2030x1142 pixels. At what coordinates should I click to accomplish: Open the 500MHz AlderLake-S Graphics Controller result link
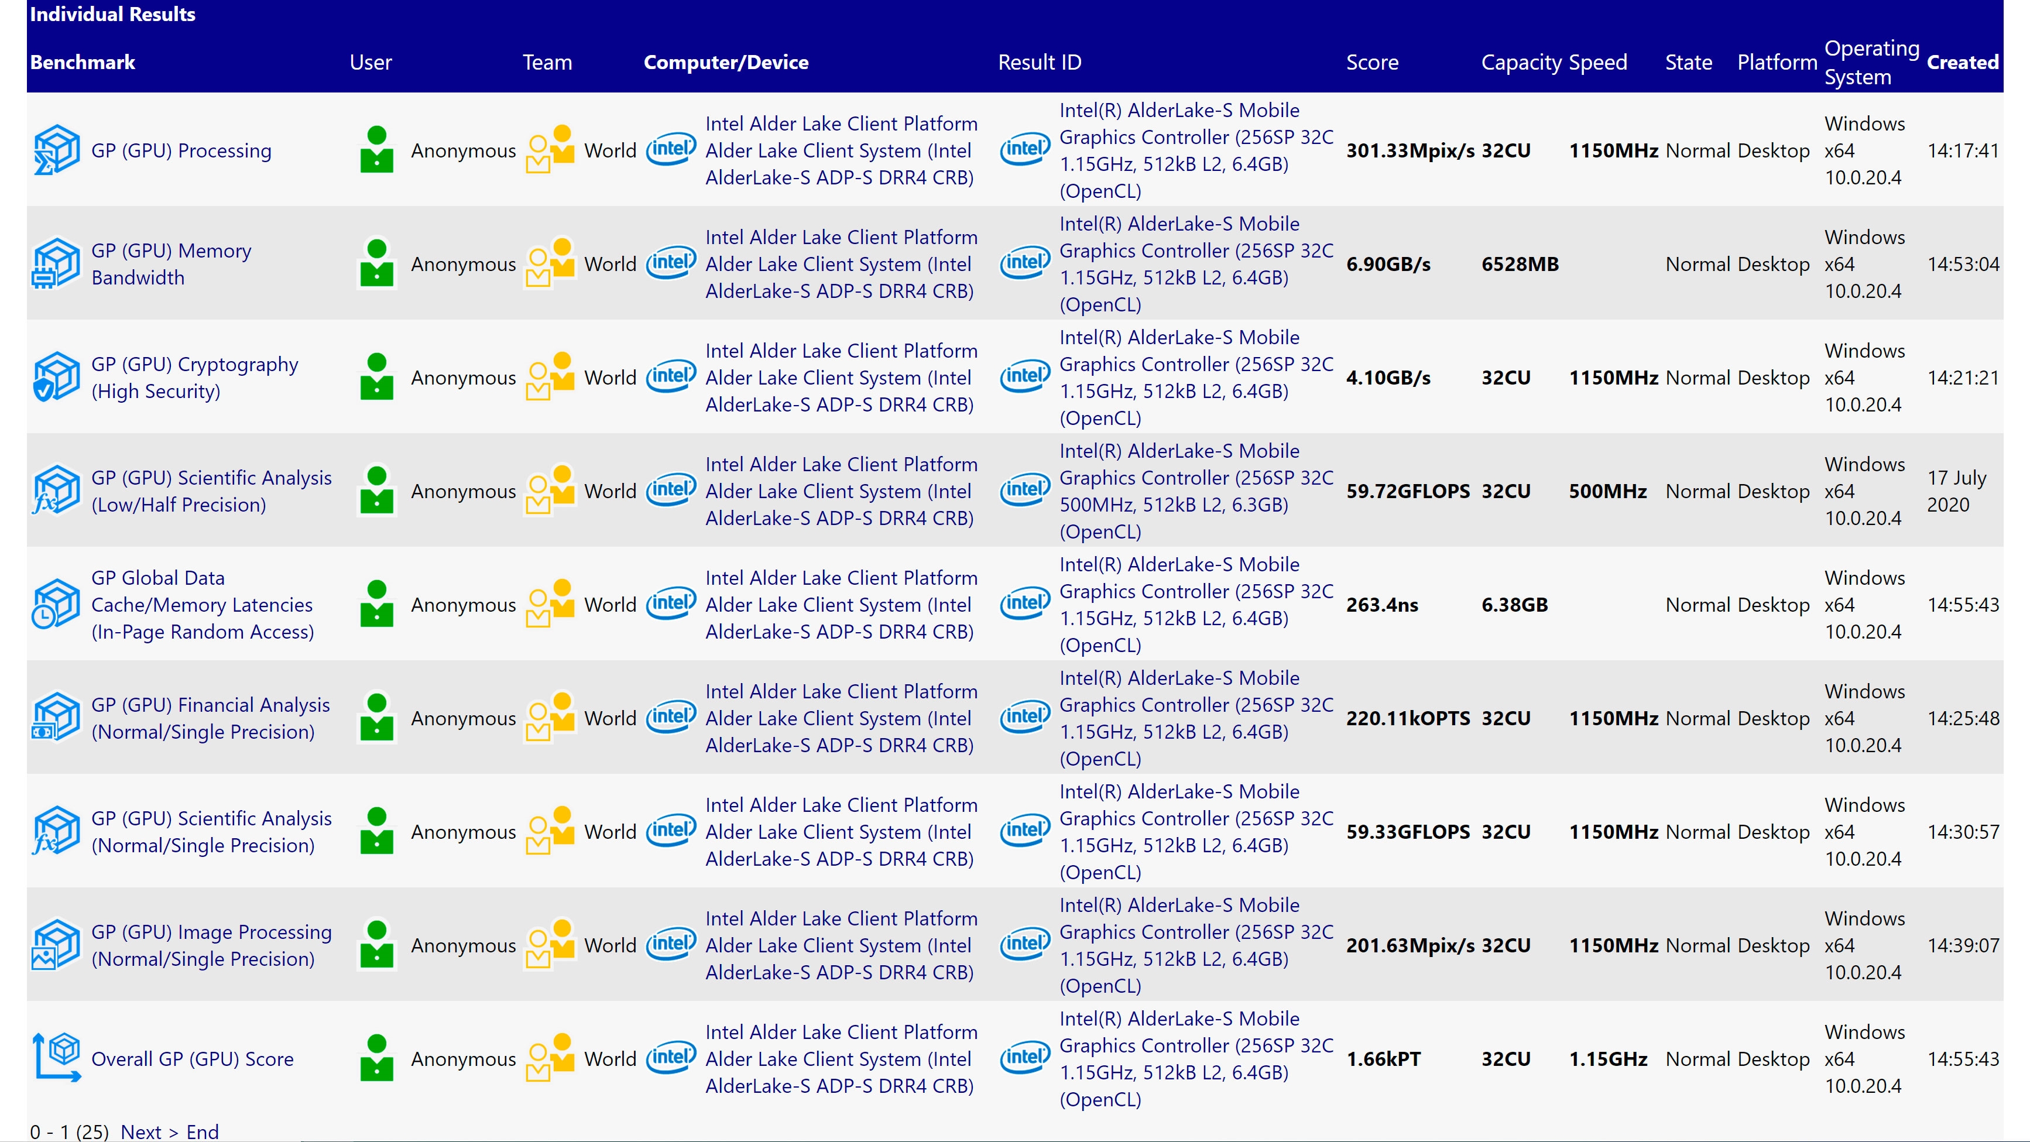1195,491
